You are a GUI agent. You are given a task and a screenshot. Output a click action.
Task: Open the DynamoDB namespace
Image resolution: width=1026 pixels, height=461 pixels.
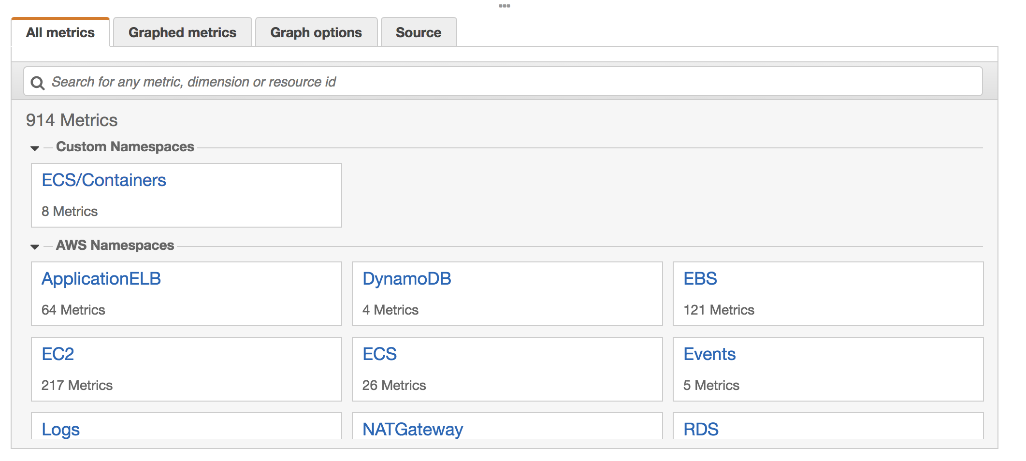pos(406,279)
